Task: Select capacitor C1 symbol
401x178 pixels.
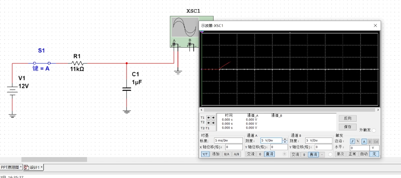Action: 127,89
